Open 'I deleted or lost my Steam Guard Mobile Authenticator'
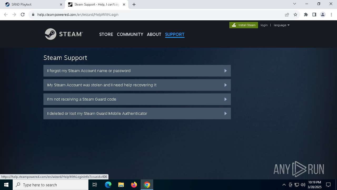 137,113
